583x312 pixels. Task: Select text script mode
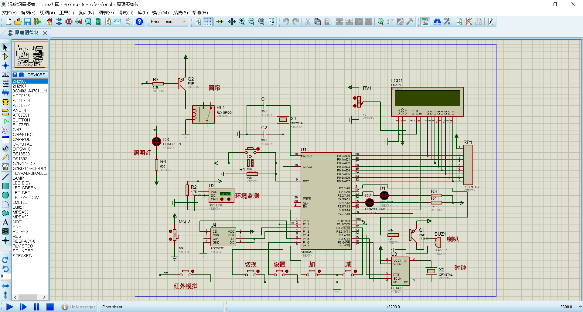(x=5, y=83)
